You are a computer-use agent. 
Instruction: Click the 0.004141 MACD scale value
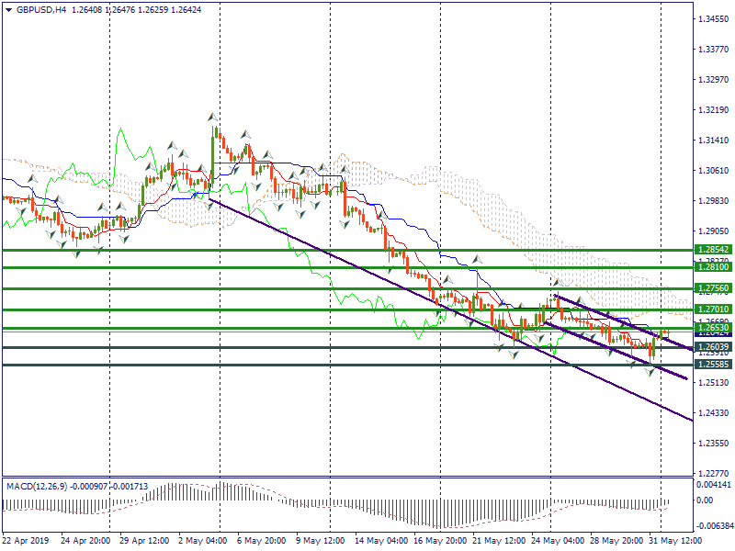(713, 484)
